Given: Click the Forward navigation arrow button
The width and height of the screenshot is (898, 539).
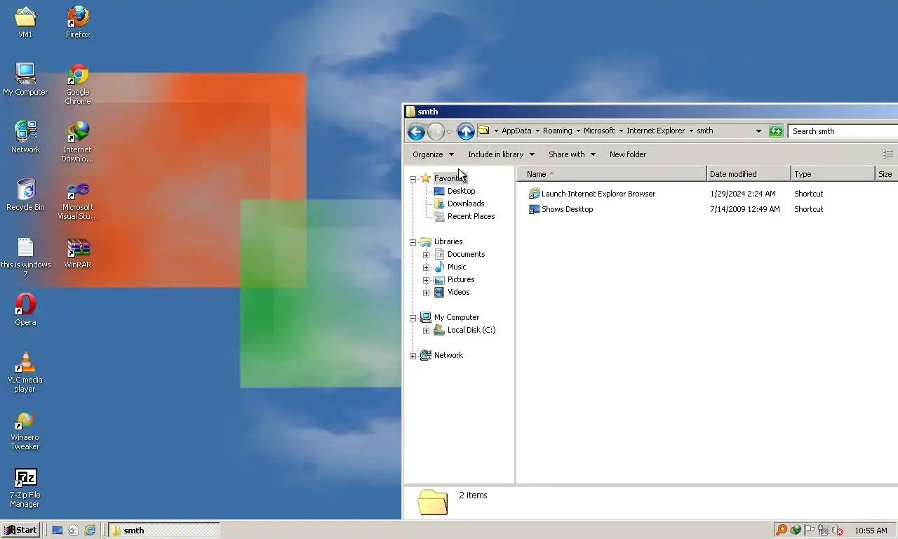Looking at the screenshot, I should click(436, 131).
